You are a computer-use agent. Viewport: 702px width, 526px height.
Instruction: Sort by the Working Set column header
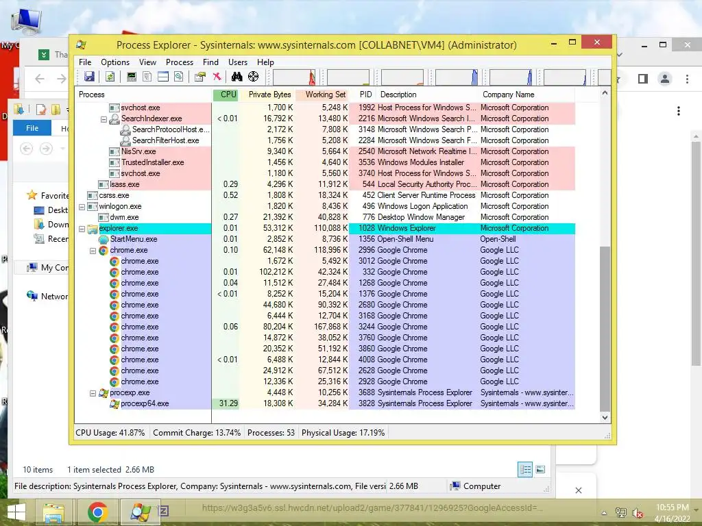322,95
